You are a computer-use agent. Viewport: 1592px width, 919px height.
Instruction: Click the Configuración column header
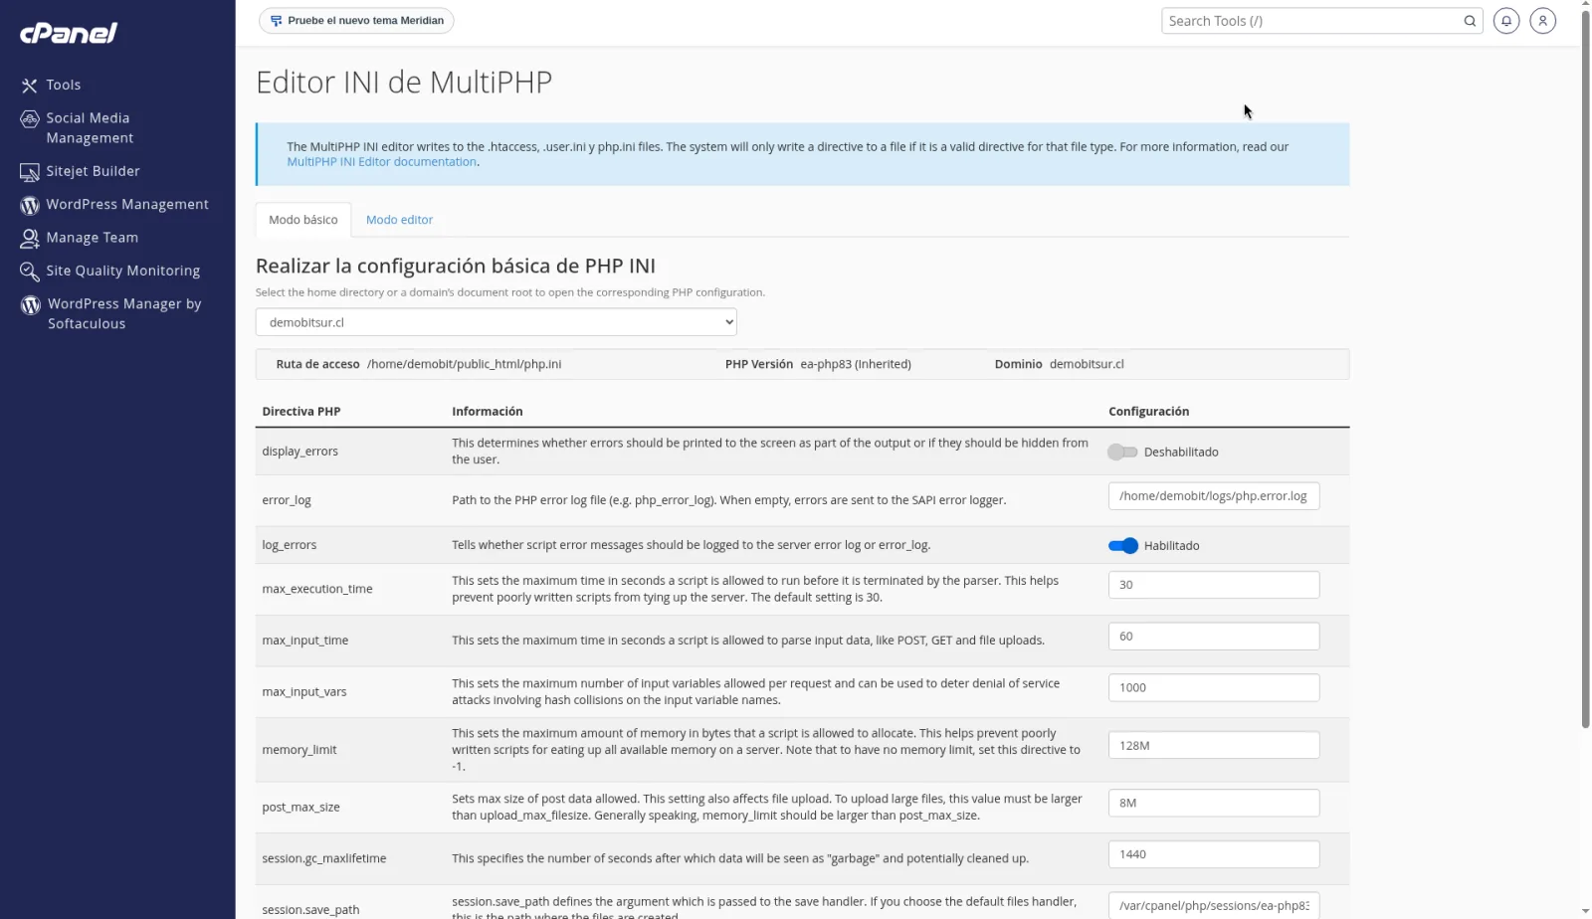tap(1148, 412)
